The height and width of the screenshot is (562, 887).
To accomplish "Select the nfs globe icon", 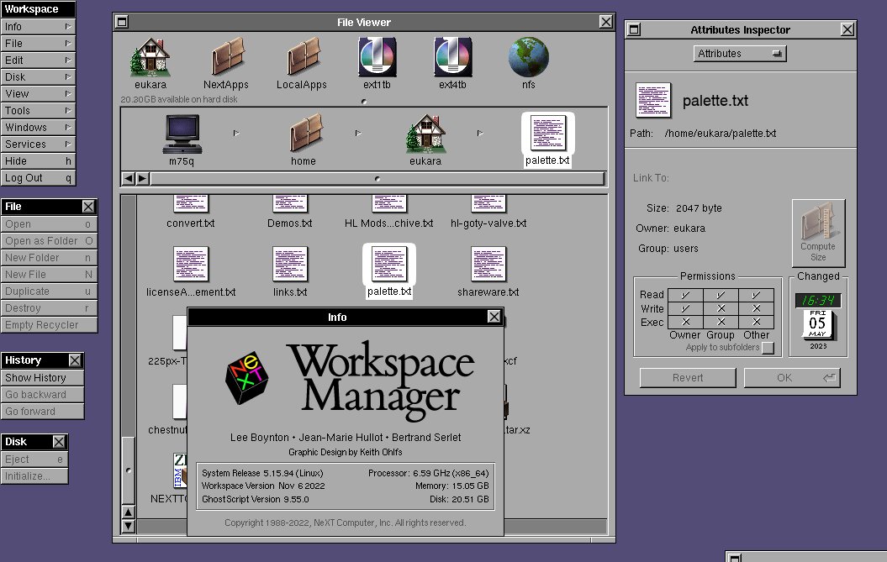I will click(528, 58).
